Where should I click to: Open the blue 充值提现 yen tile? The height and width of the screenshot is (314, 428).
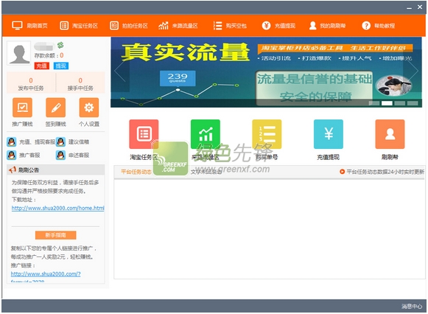(x=329, y=134)
